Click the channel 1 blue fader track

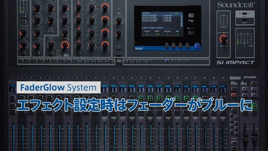(x=14, y=138)
